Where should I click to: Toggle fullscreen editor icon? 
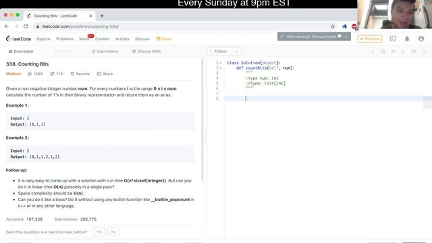point(424,51)
